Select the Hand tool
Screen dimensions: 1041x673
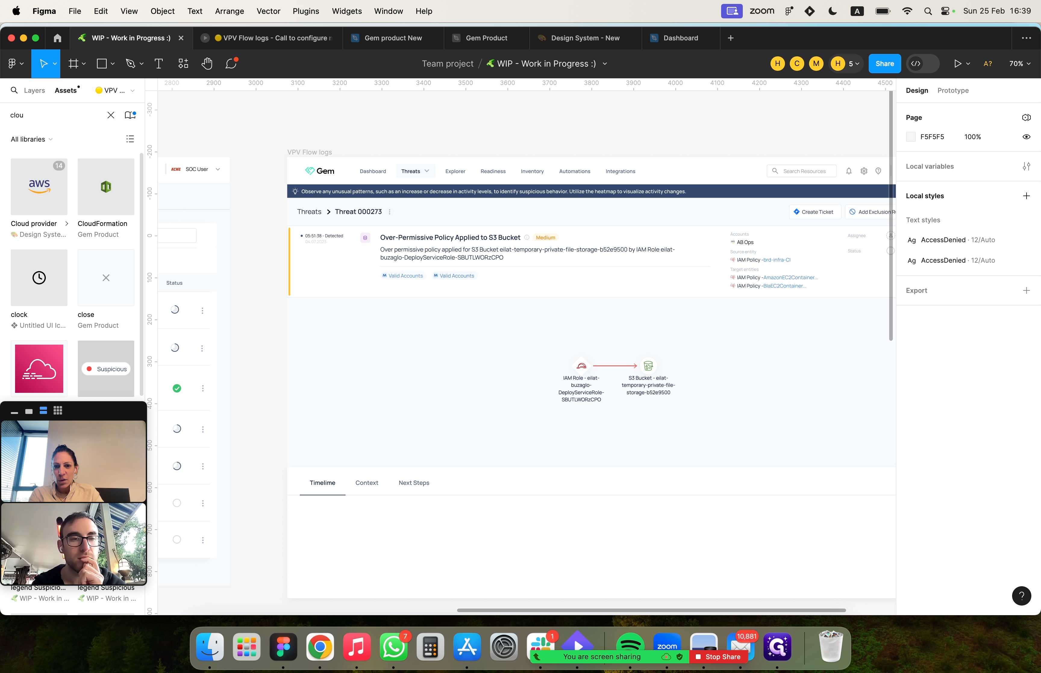207,64
